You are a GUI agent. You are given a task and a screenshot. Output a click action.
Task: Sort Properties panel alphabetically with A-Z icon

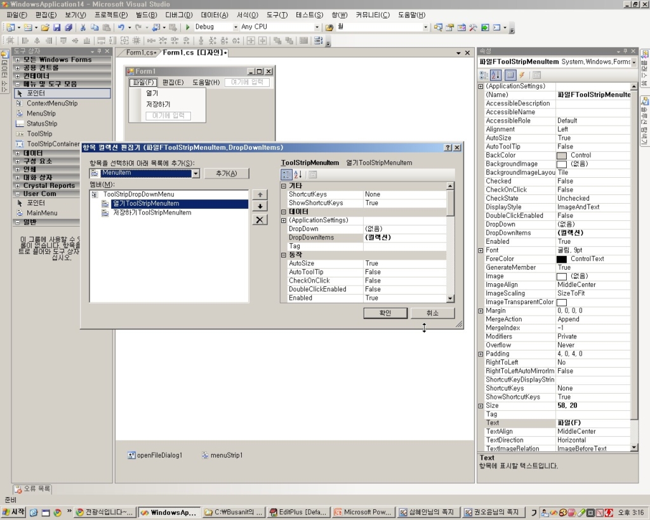496,75
